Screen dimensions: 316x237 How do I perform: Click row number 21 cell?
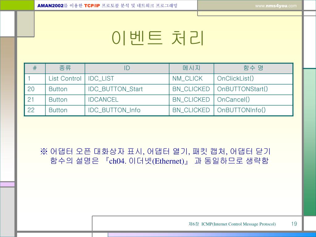click(35, 100)
